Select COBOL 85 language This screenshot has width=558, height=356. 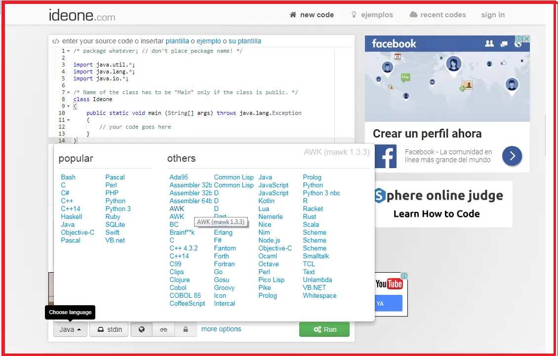185,296
